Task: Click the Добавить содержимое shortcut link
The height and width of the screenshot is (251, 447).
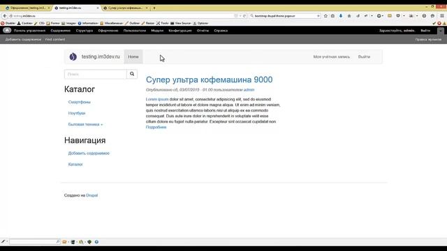Action: point(23,39)
